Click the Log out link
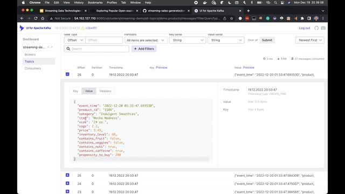This screenshot has width=345, height=194. tap(304, 28)
